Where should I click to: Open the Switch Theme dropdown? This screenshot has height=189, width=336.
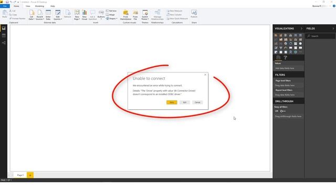click(145, 15)
